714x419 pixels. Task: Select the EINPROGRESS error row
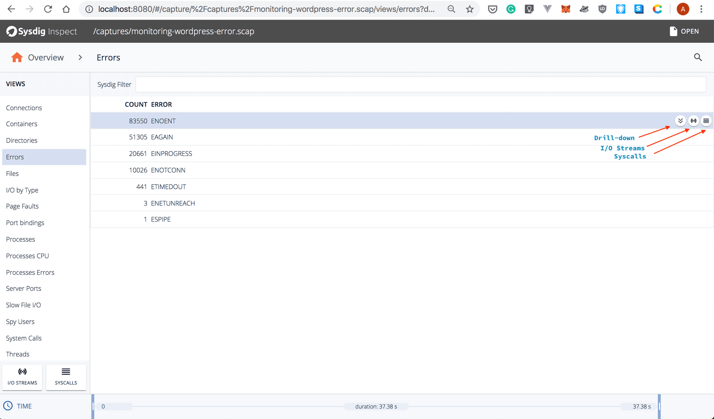402,153
